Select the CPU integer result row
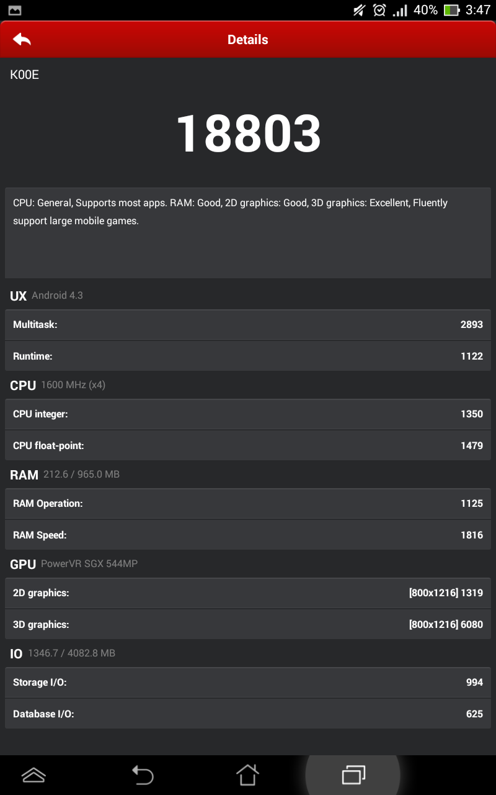 [248, 414]
